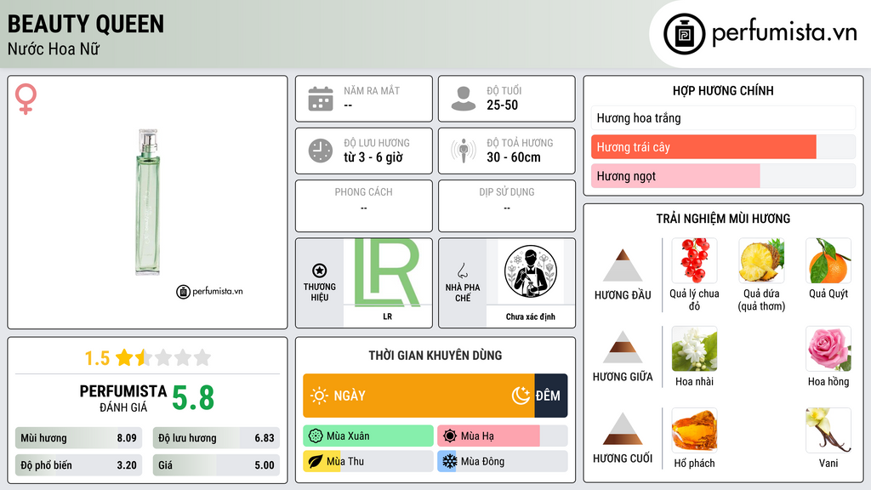Click the Quả Quýt tangerine image

[x=828, y=260]
